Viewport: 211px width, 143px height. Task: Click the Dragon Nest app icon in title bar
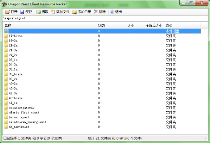(x=5, y=4)
